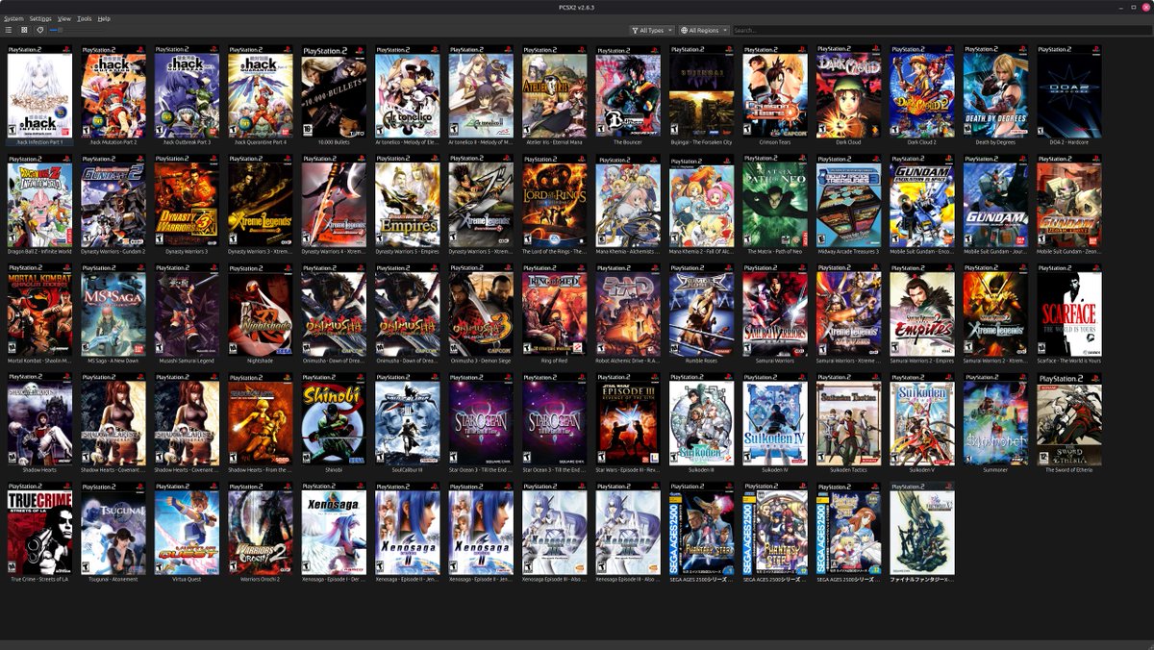
Task: Select Bujingai - The Forsaken City cover
Action: click(702, 91)
